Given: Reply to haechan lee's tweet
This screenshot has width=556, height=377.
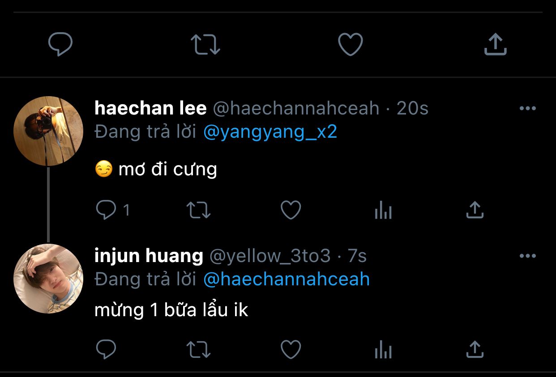Looking at the screenshot, I should click(x=106, y=210).
